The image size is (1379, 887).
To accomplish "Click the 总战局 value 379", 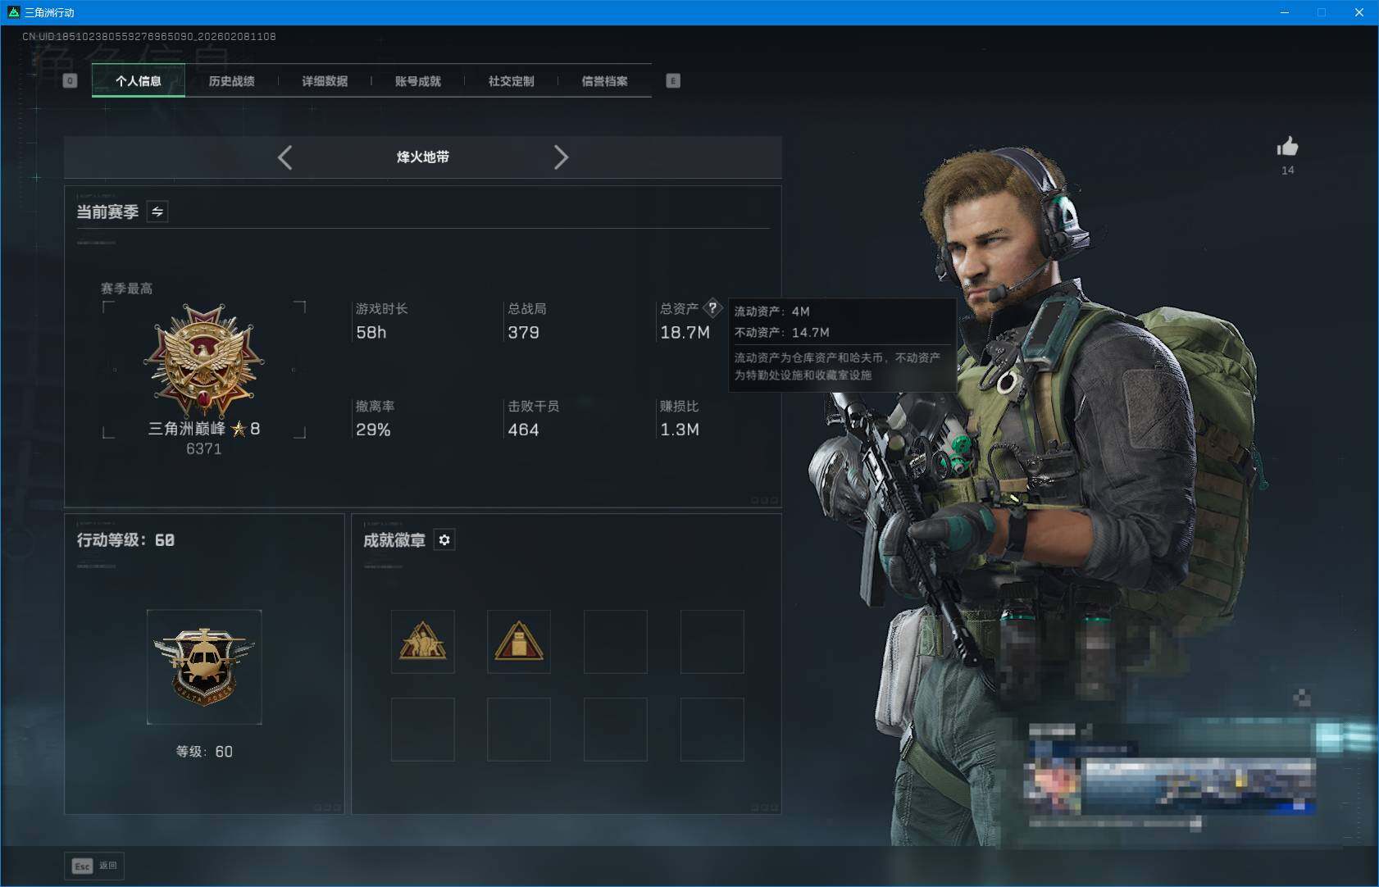I will pyautogui.click(x=523, y=332).
